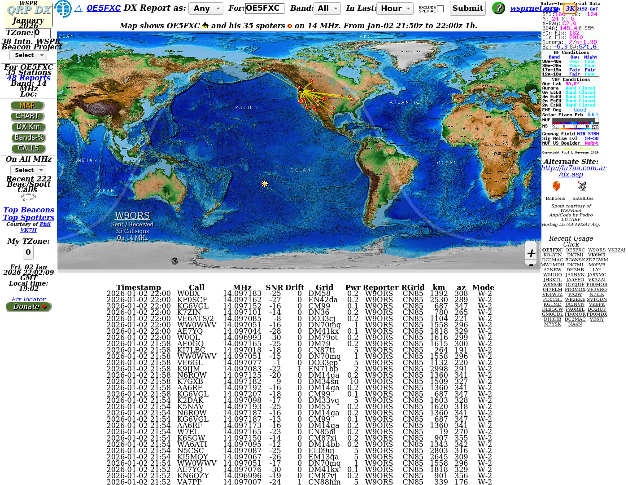The height and width of the screenshot is (485, 628).
Task: Open the 48 Reports link
Action: [x=29, y=78]
